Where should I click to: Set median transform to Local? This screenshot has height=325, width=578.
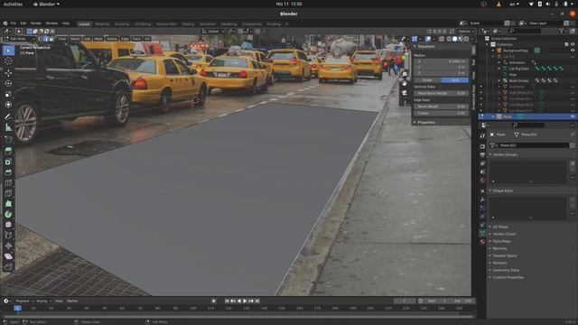click(454, 80)
